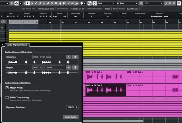
Task: Click the Targets name field
Action: (49, 68)
